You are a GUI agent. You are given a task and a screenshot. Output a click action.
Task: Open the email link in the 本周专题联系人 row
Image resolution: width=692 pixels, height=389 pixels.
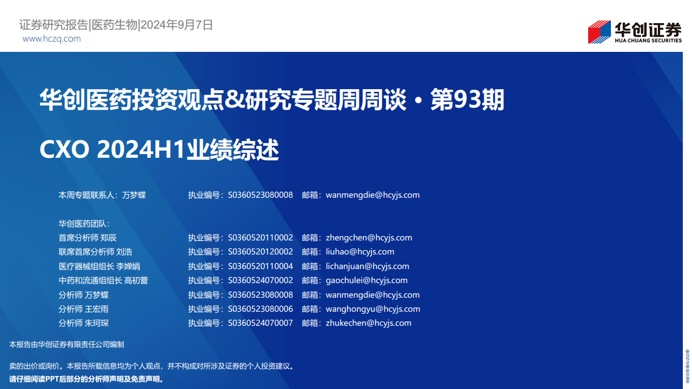[372, 195]
